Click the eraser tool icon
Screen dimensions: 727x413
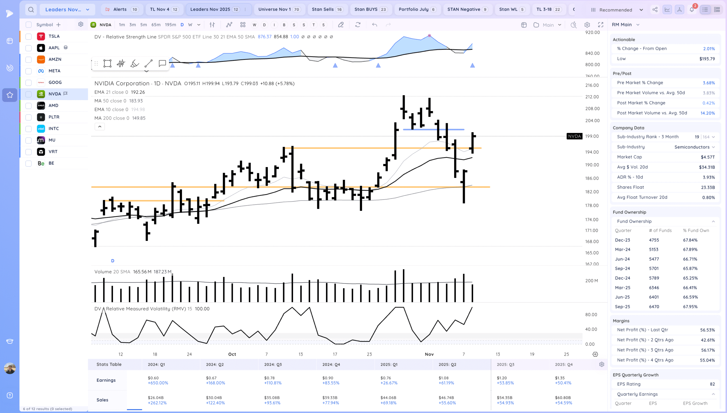click(341, 25)
